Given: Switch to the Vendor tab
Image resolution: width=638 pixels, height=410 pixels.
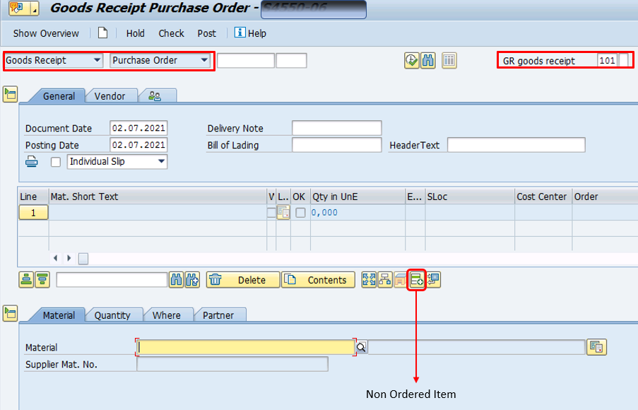Looking at the screenshot, I should click(110, 96).
